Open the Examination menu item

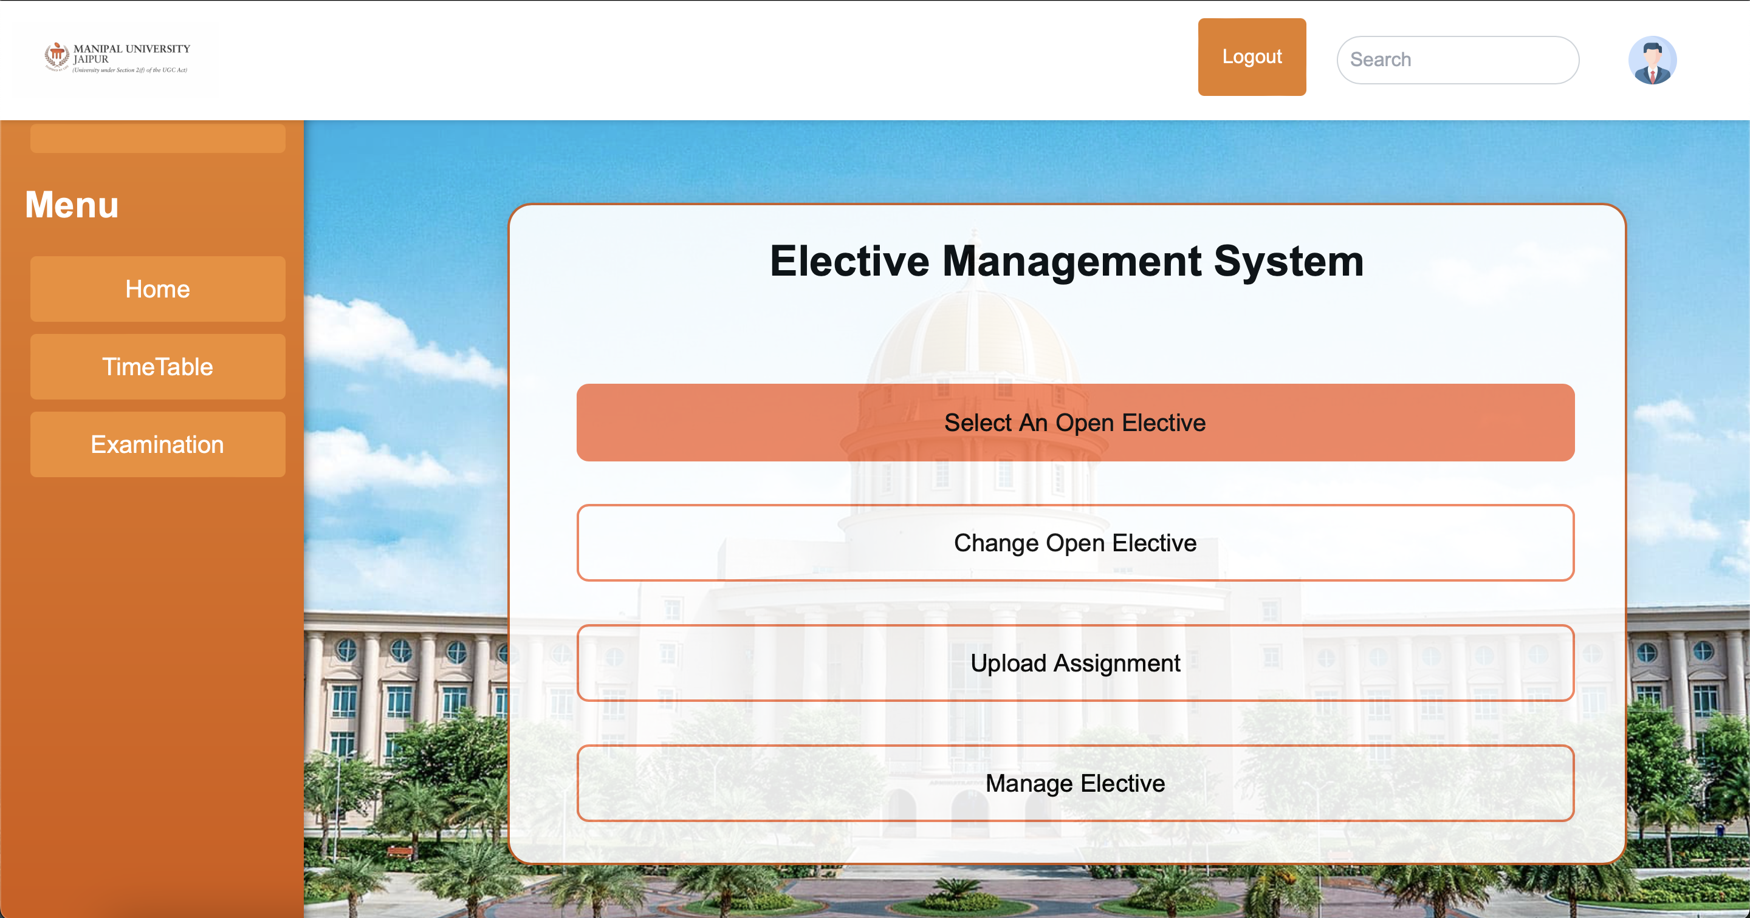coord(157,444)
